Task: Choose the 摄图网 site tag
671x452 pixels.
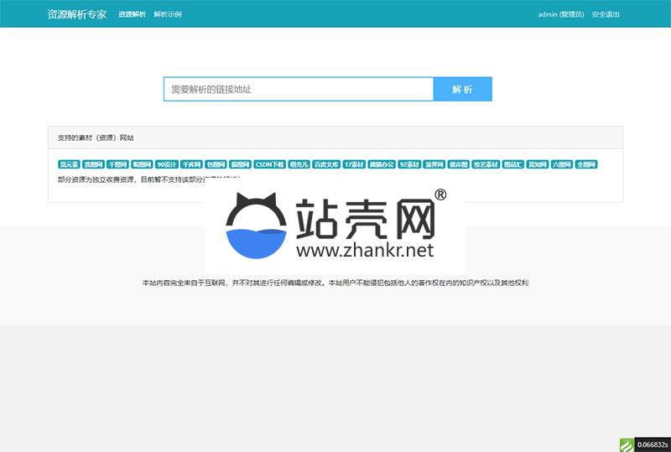Action: click(240, 164)
